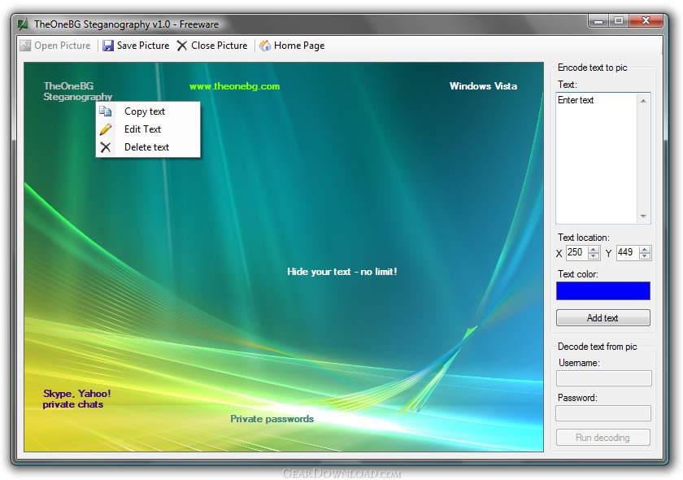Focus the Y location field showing 449

click(x=628, y=252)
